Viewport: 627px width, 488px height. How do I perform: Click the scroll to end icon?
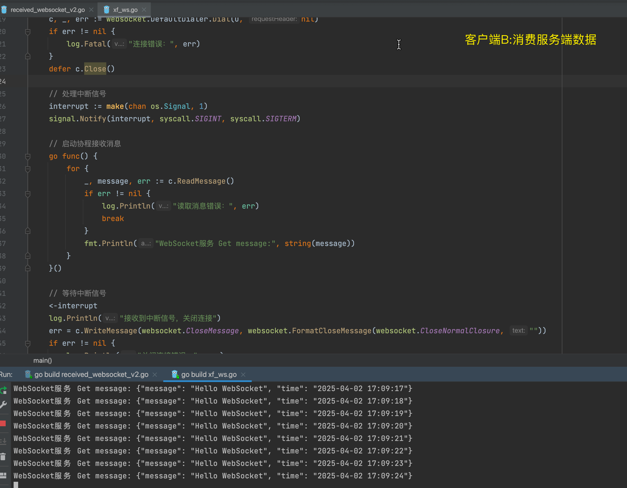pyautogui.click(x=3, y=441)
